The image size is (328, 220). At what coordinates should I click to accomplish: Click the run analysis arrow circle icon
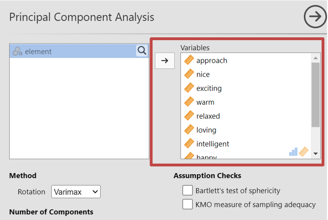[x=315, y=17]
